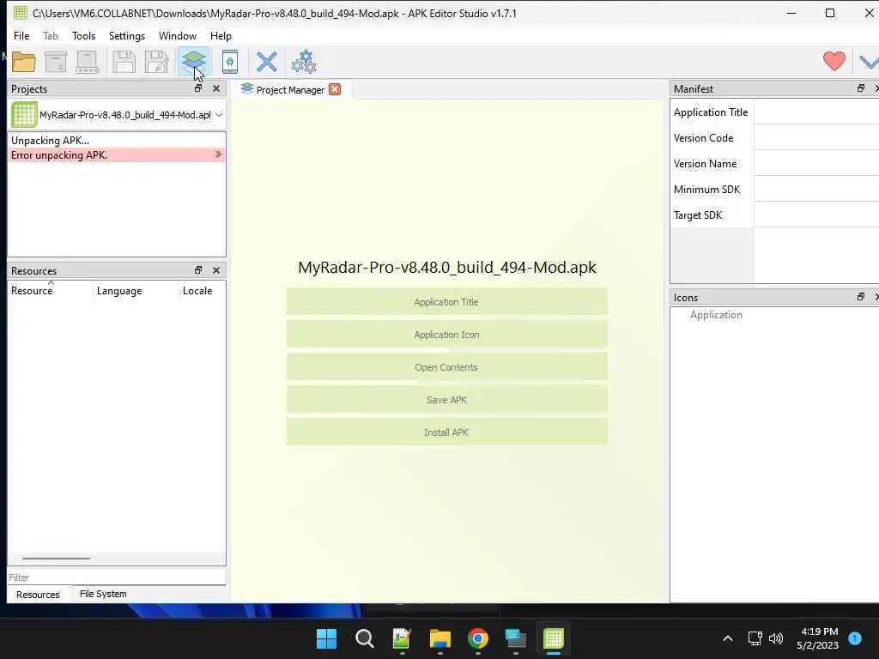Switch to the Resources bottom tab
879x659 pixels.
(x=38, y=595)
